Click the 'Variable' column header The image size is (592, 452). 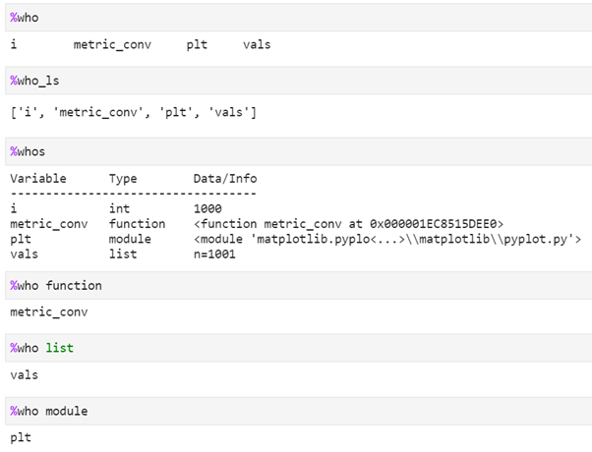coord(38,178)
